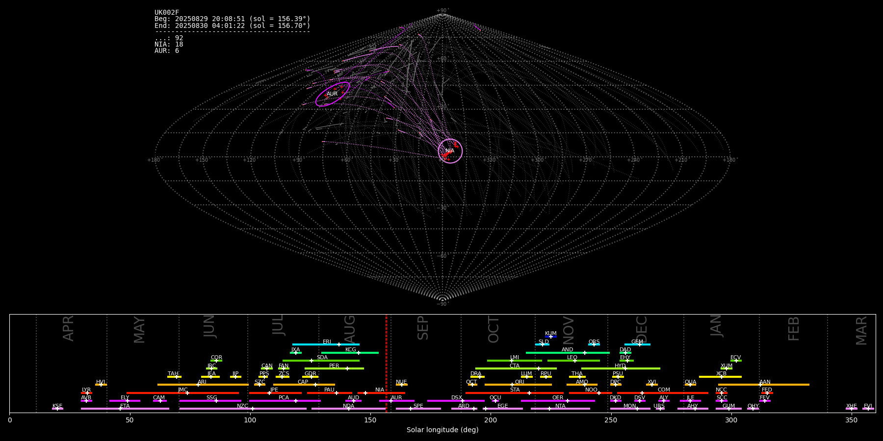Click the 'Solar longitude (deg)' axis title
Image resolution: width=883 pixels, height=441 pixels.
tap(442, 430)
